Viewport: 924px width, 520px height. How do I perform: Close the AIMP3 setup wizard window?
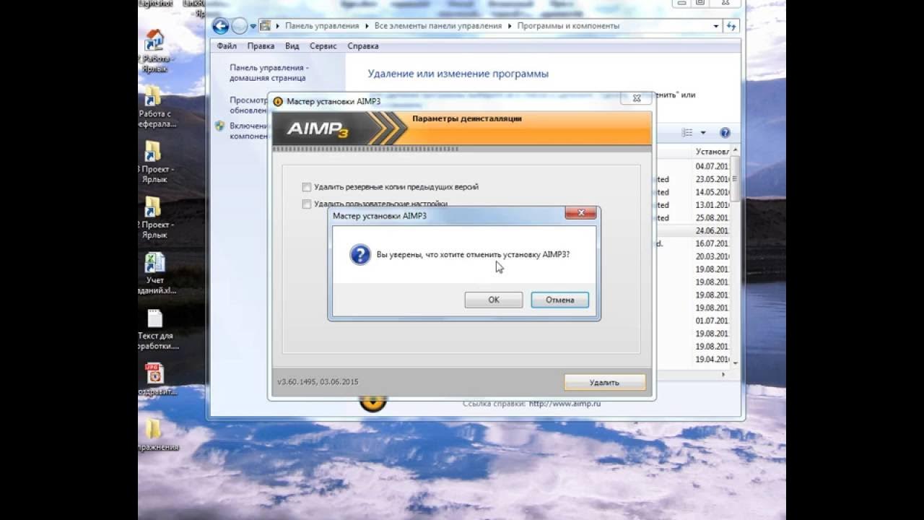[636, 98]
